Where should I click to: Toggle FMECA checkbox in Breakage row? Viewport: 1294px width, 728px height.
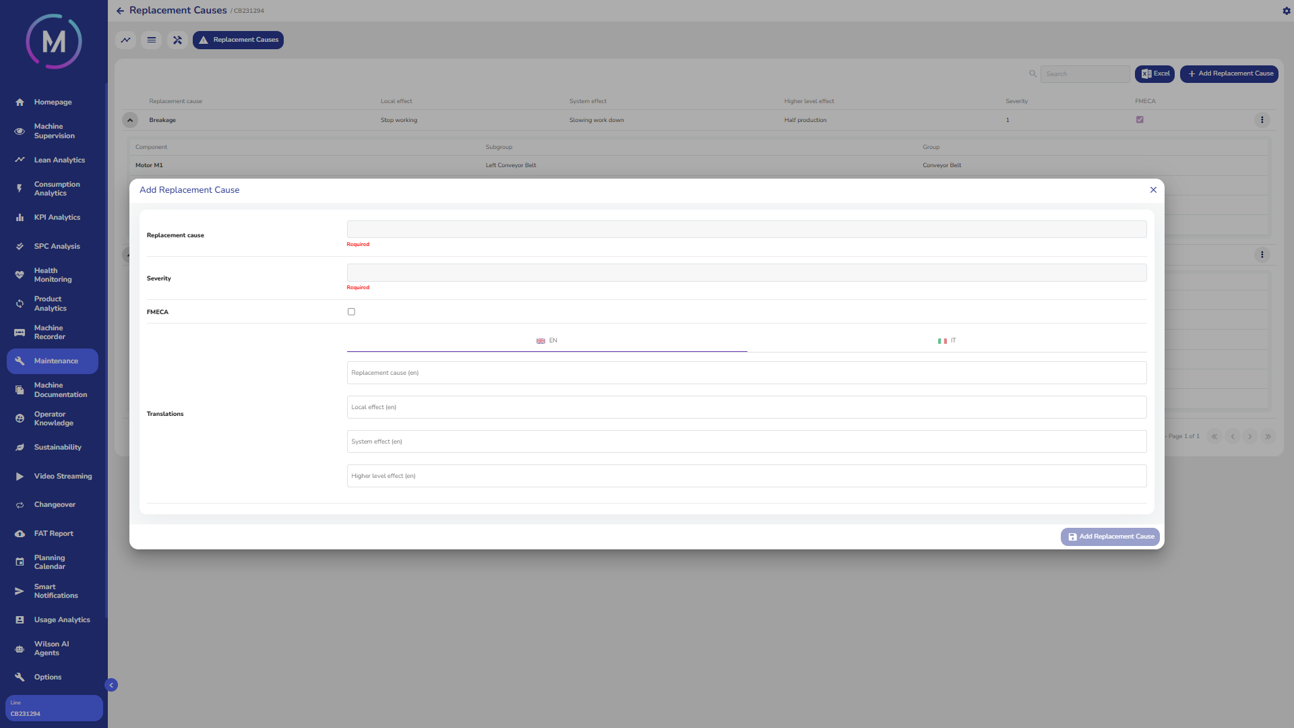point(1140,120)
